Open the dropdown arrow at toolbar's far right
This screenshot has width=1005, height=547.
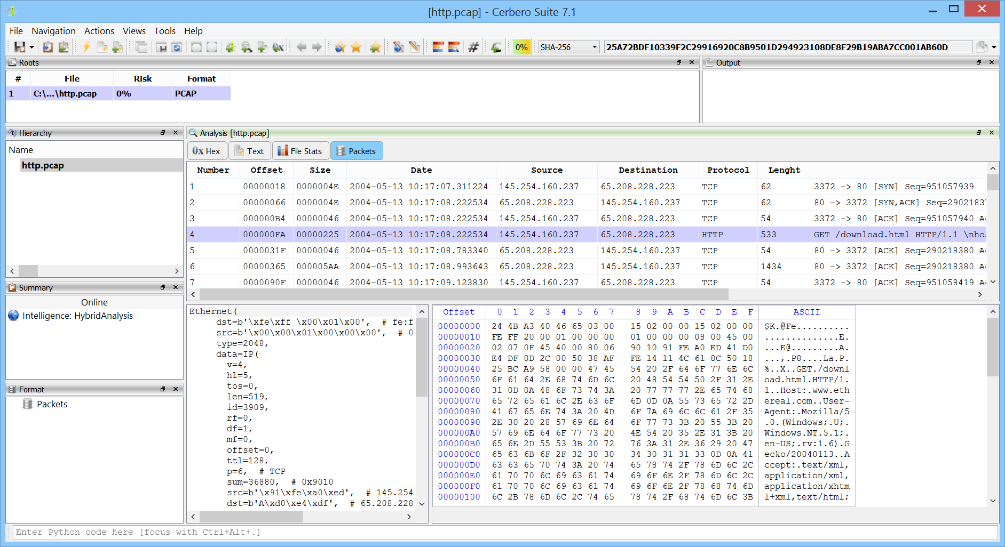click(995, 47)
